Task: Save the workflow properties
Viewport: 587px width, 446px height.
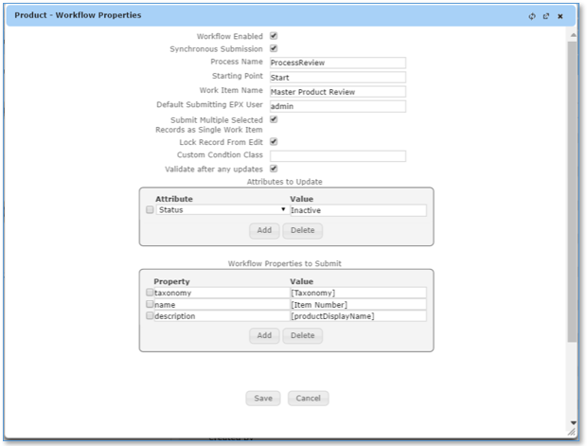Action: [262, 398]
